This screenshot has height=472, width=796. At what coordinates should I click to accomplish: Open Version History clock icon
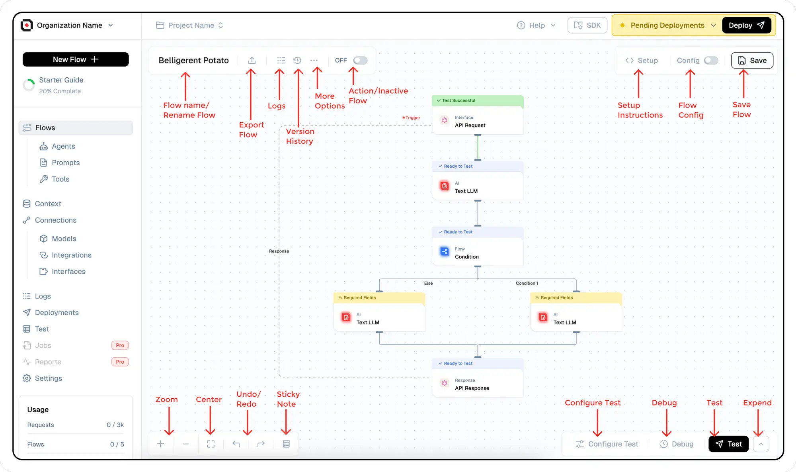[x=297, y=60]
